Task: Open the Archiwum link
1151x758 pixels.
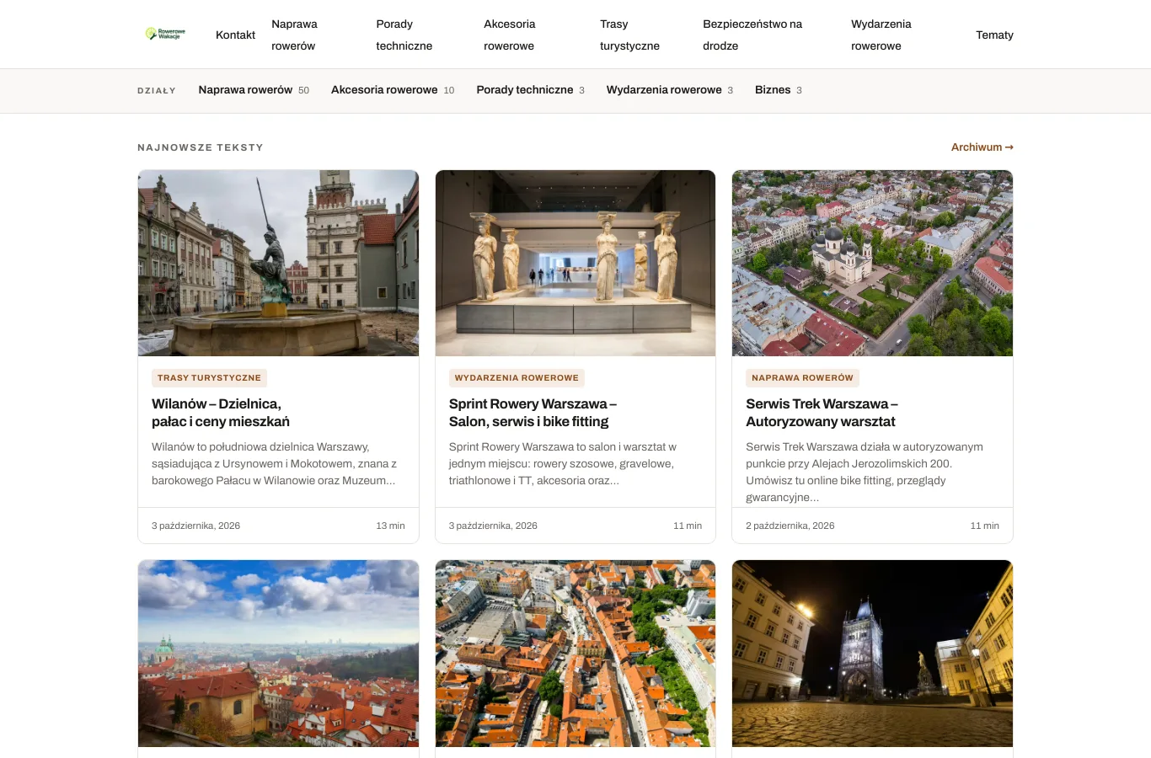Action: (982, 147)
